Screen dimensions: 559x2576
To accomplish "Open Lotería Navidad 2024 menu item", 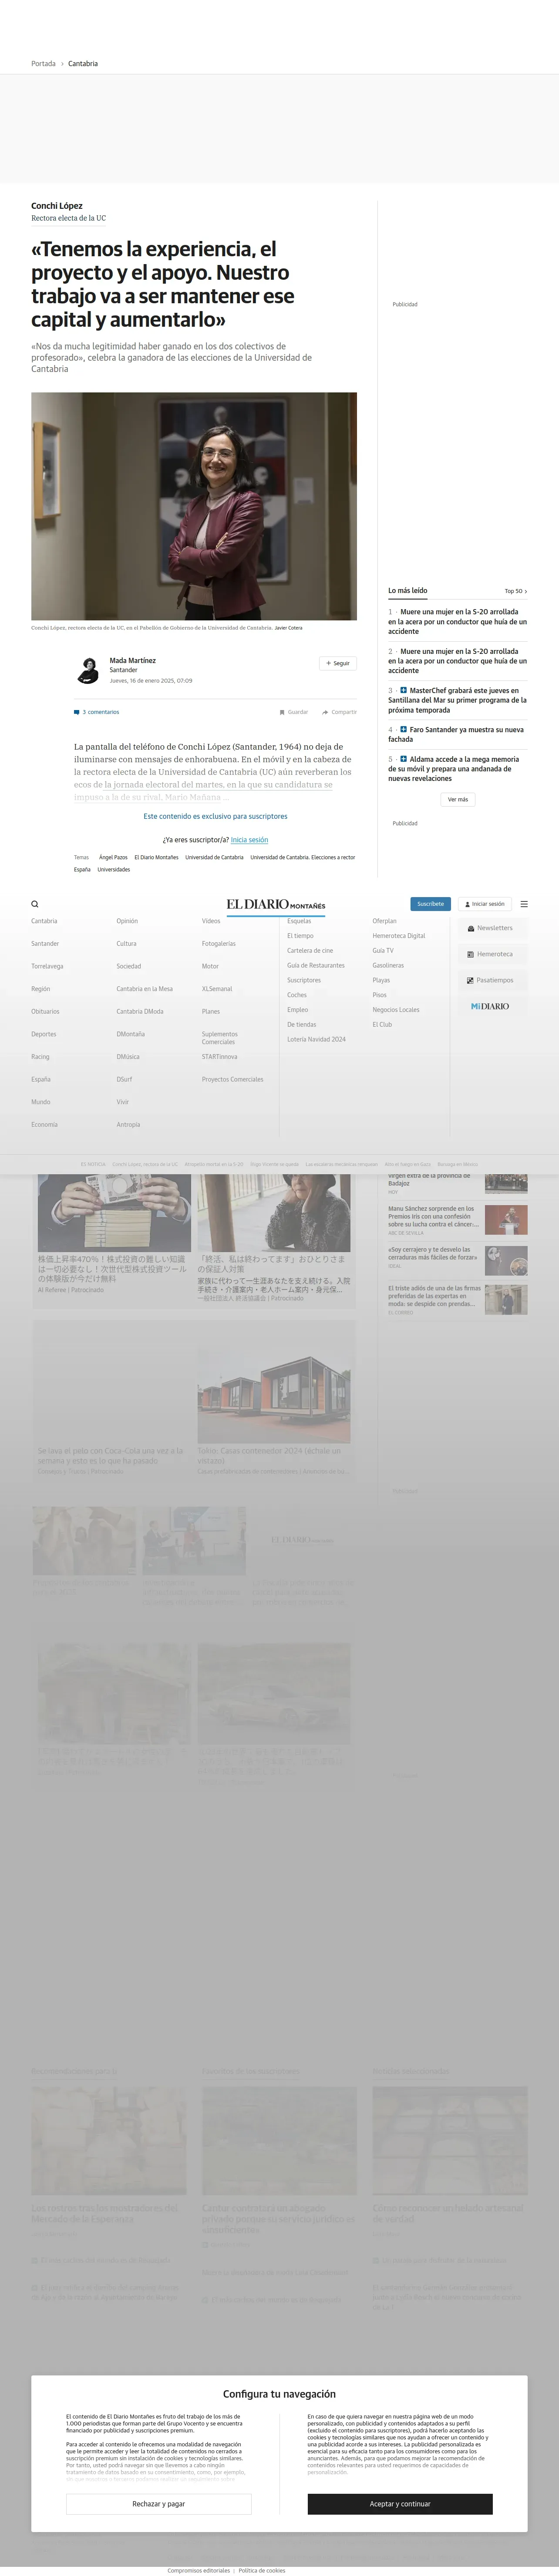I will pos(316,1039).
